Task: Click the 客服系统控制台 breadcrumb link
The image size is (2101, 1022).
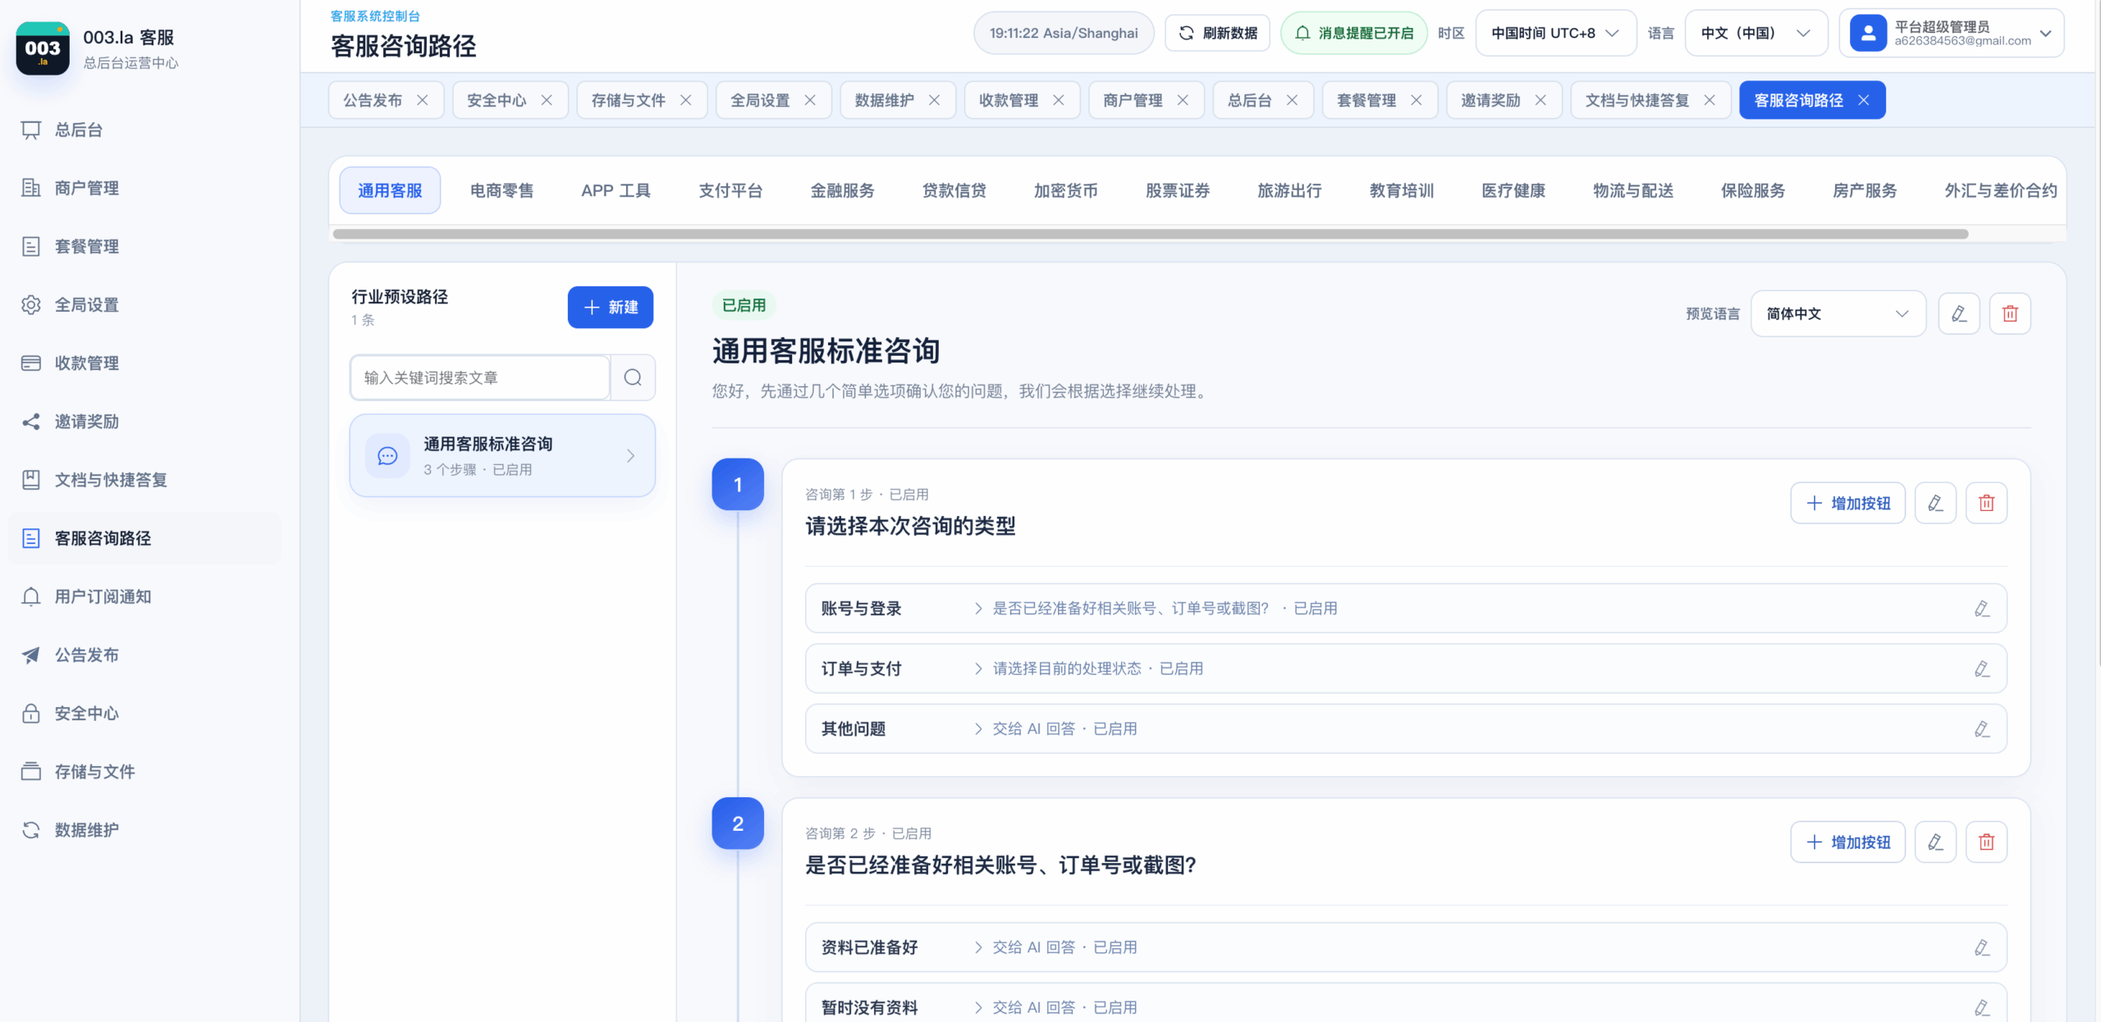Action: (375, 16)
